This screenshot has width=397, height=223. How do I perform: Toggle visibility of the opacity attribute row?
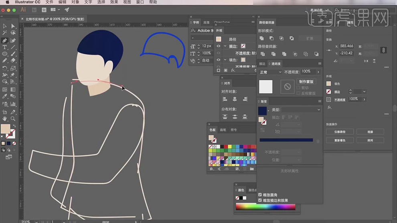point(218,53)
